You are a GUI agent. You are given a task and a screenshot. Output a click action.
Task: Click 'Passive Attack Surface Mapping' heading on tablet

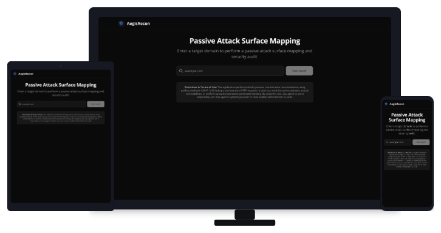tap(61, 85)
